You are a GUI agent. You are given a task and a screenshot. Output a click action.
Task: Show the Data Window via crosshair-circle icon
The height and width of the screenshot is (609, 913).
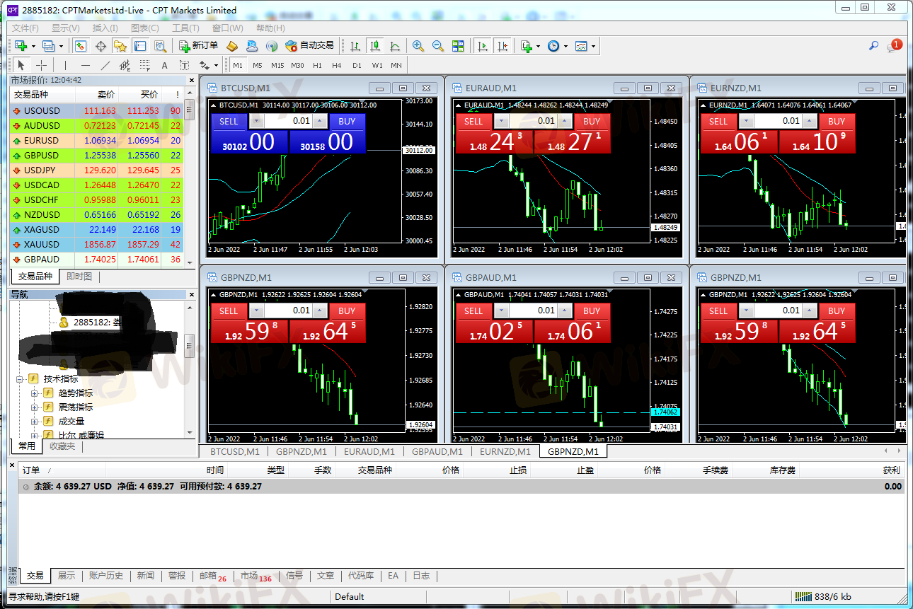pos(101,46)
